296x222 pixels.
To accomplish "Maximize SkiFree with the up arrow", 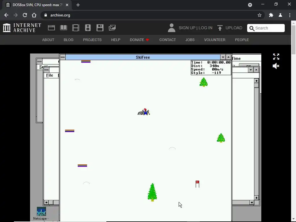I will pyautogui.click(x=229, y=57).
